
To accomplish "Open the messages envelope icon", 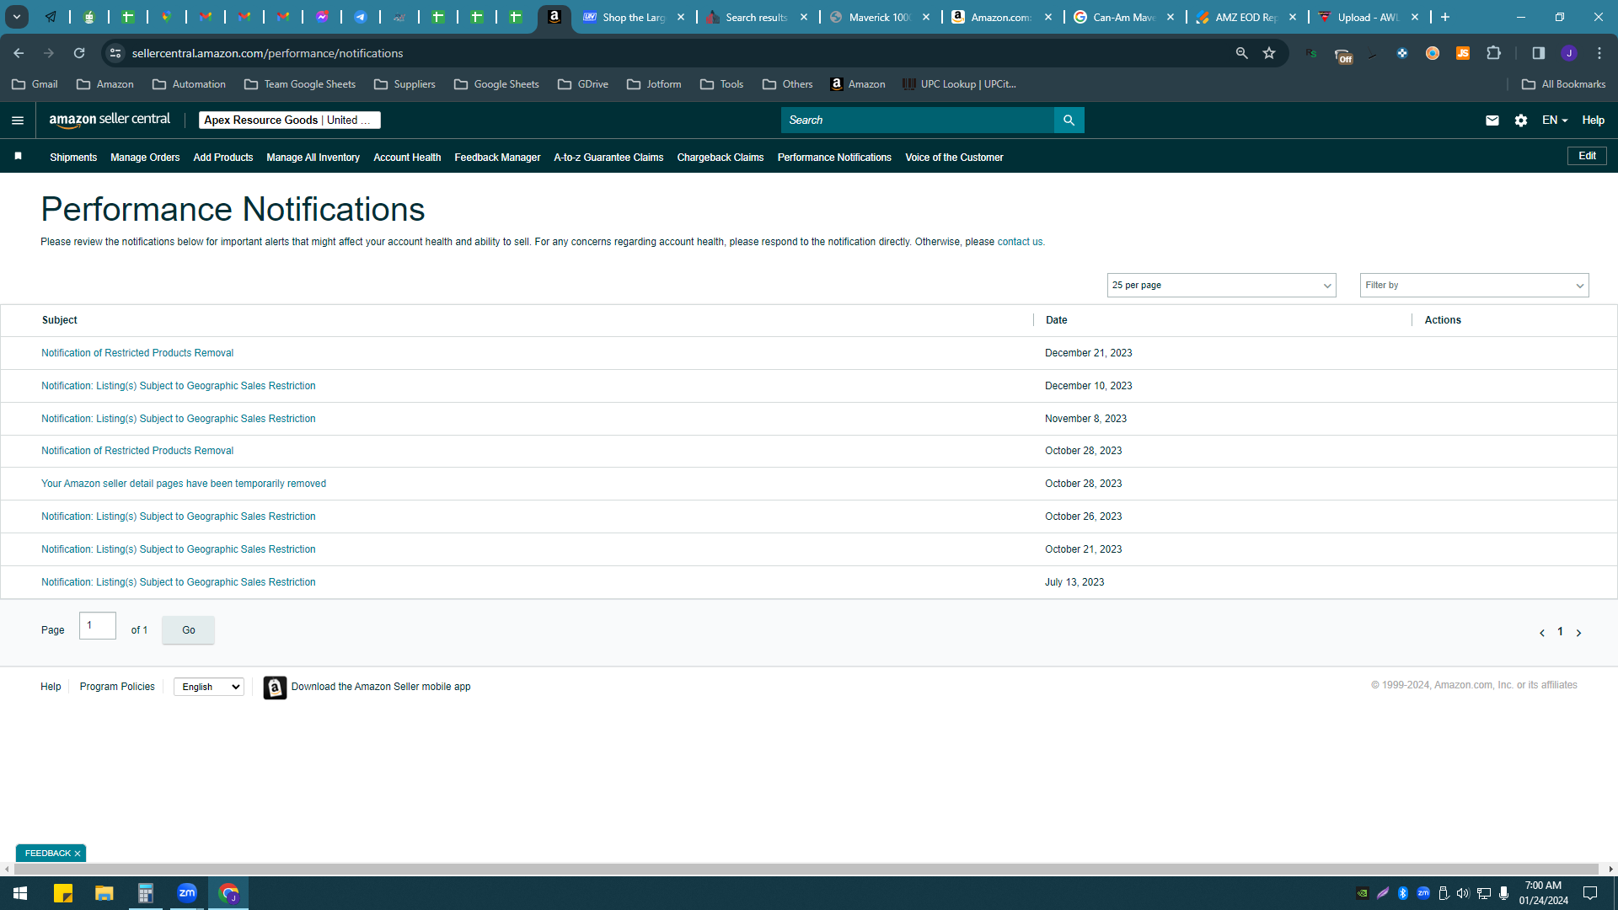I will 1492,120.
